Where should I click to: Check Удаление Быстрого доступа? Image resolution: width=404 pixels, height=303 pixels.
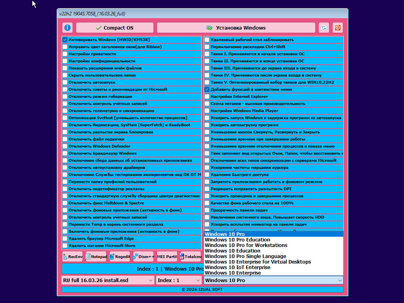coord(207,175)
